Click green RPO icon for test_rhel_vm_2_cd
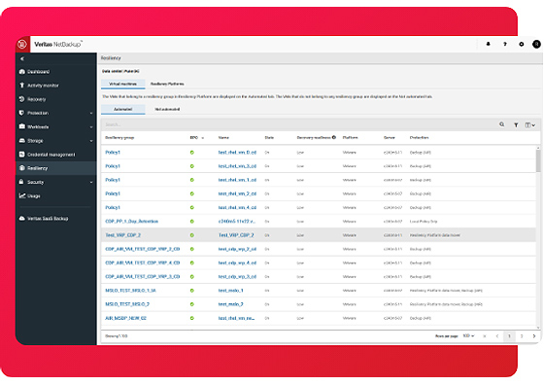 [192, 193]
